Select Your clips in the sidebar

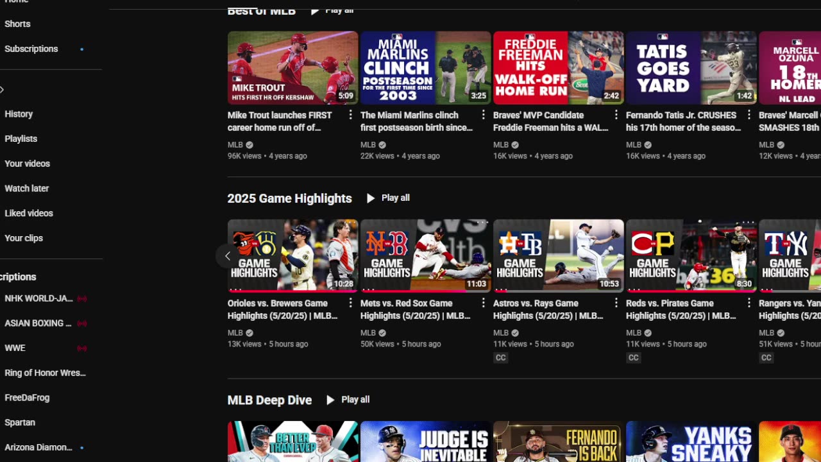pos(24,238)
